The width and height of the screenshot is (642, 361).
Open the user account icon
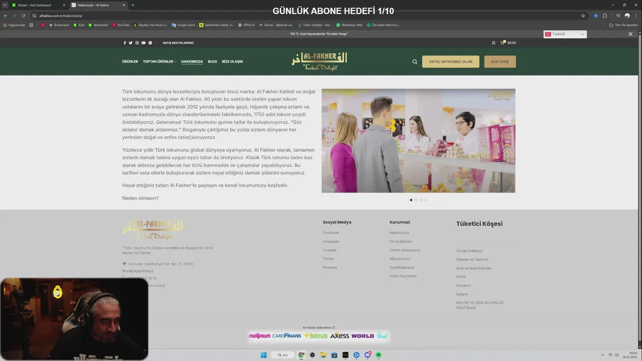[x=494, y=43]
